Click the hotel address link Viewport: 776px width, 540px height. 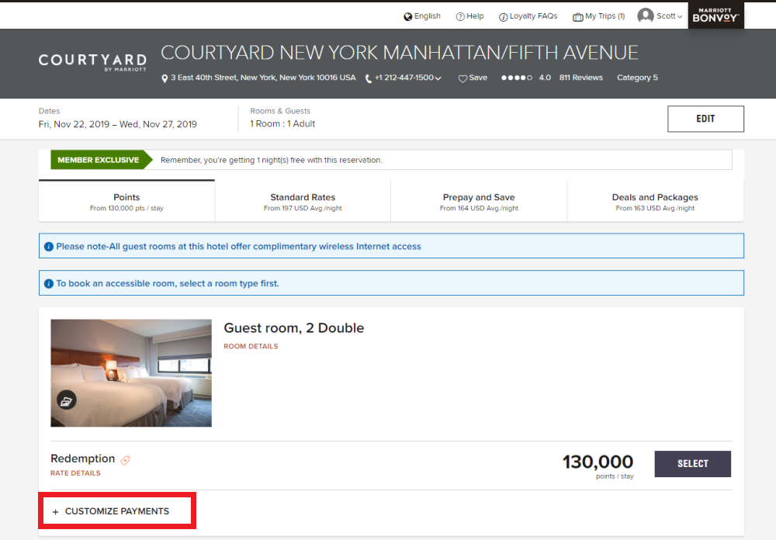(263, 78)
